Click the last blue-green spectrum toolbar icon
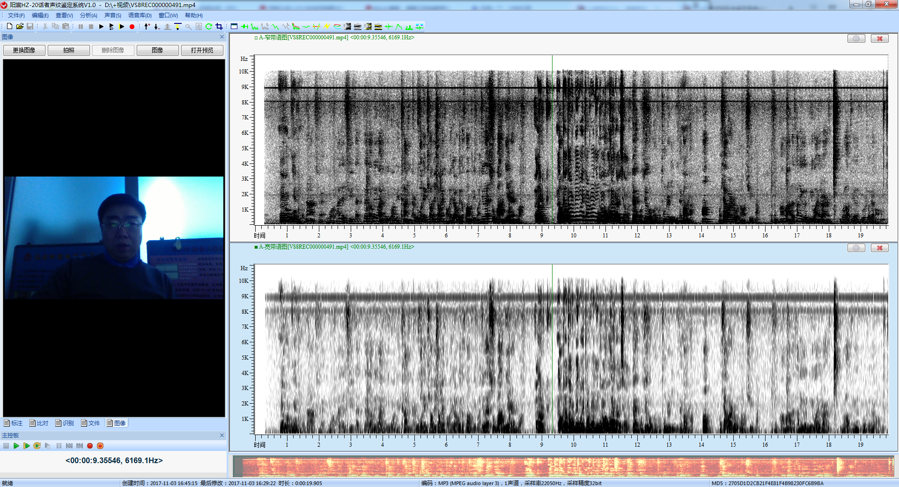The height and width of the screenshot is (487, 899). click(420, 27)
